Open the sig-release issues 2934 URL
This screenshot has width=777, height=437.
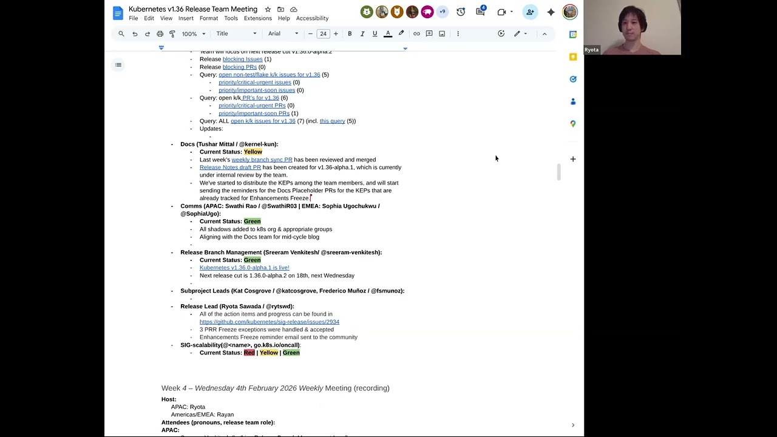pyautogui.click(x=270, y=322)
